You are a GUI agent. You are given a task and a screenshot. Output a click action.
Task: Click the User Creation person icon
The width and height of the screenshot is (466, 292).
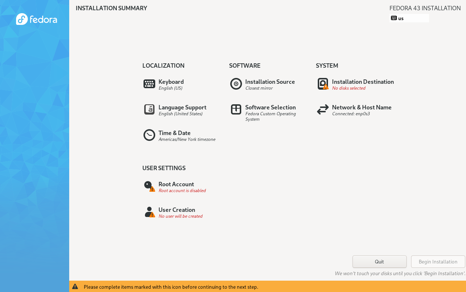(x=149, y=212)
